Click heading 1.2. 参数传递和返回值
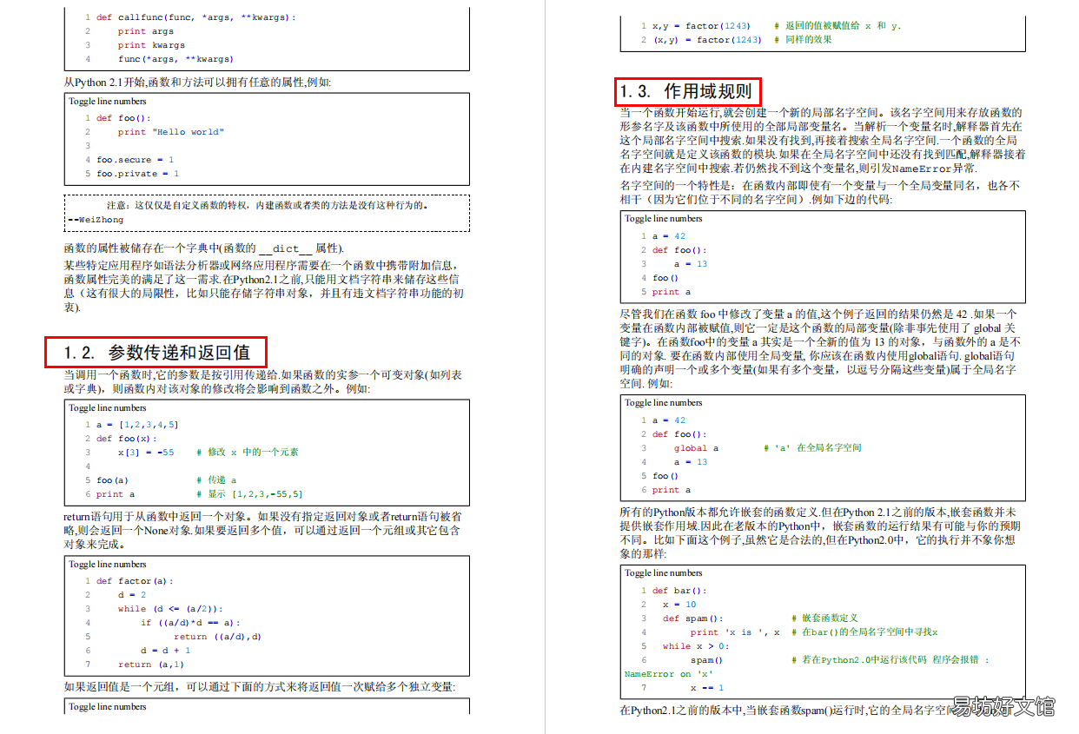The image size is (1079, 734). pyautogui.click(x=156, y=353)
